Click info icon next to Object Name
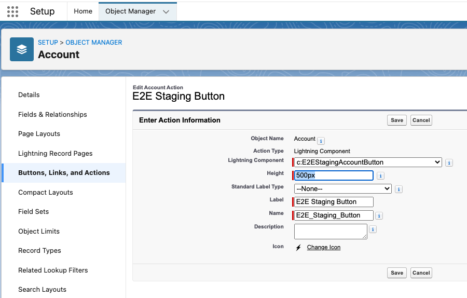The image size is (467, 298). (321, 141)
